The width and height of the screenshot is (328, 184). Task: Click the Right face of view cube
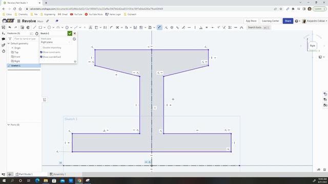tap(312, 45)
